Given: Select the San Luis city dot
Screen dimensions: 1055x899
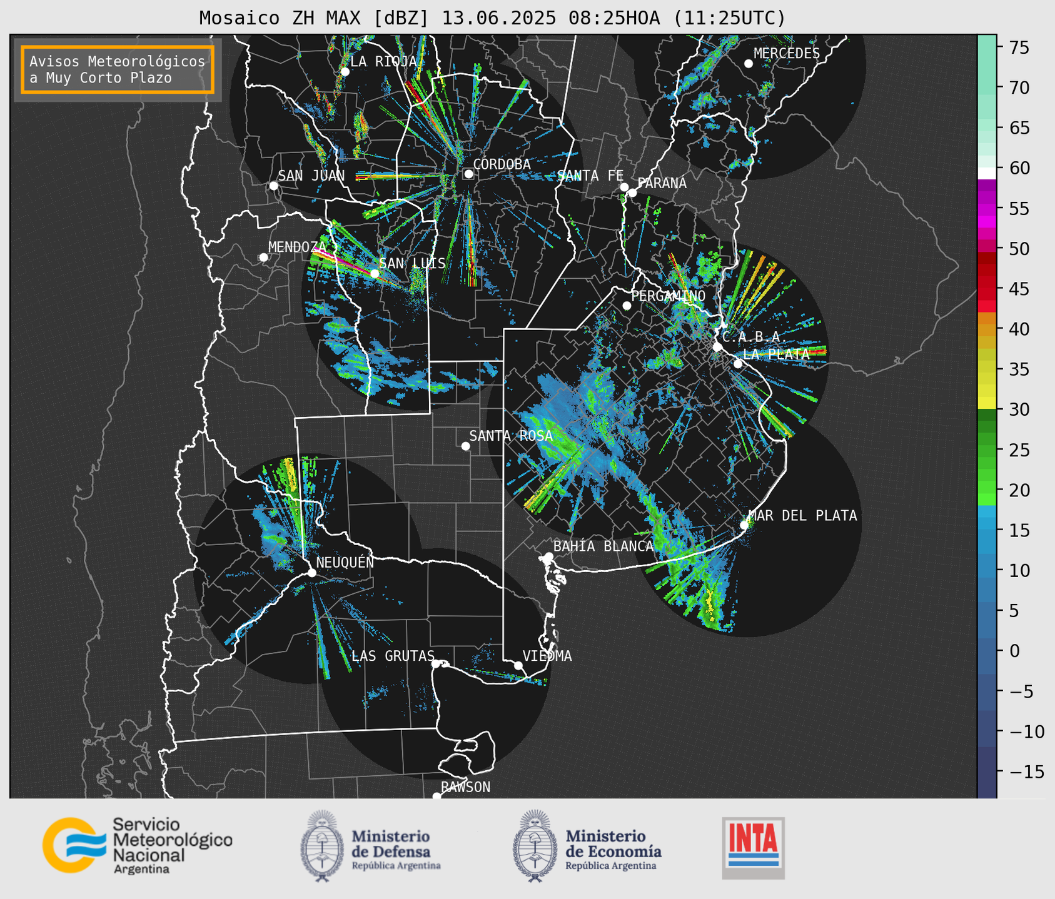Looking at the screenshot, I should click(375, 273).
